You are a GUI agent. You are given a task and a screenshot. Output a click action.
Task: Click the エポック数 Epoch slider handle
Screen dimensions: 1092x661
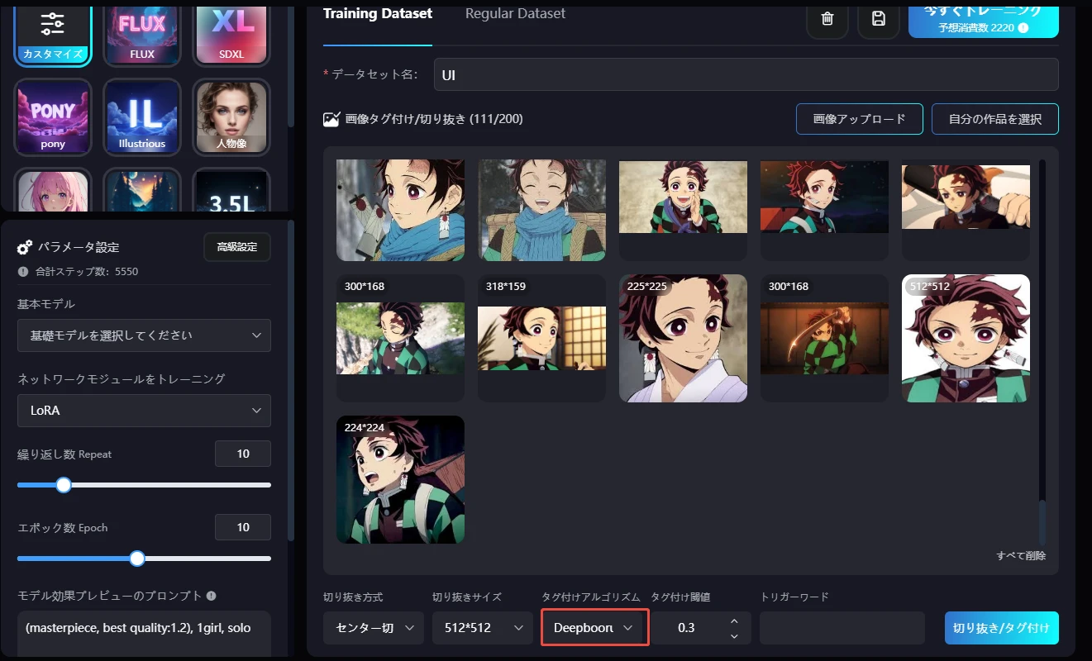(137, 559)
